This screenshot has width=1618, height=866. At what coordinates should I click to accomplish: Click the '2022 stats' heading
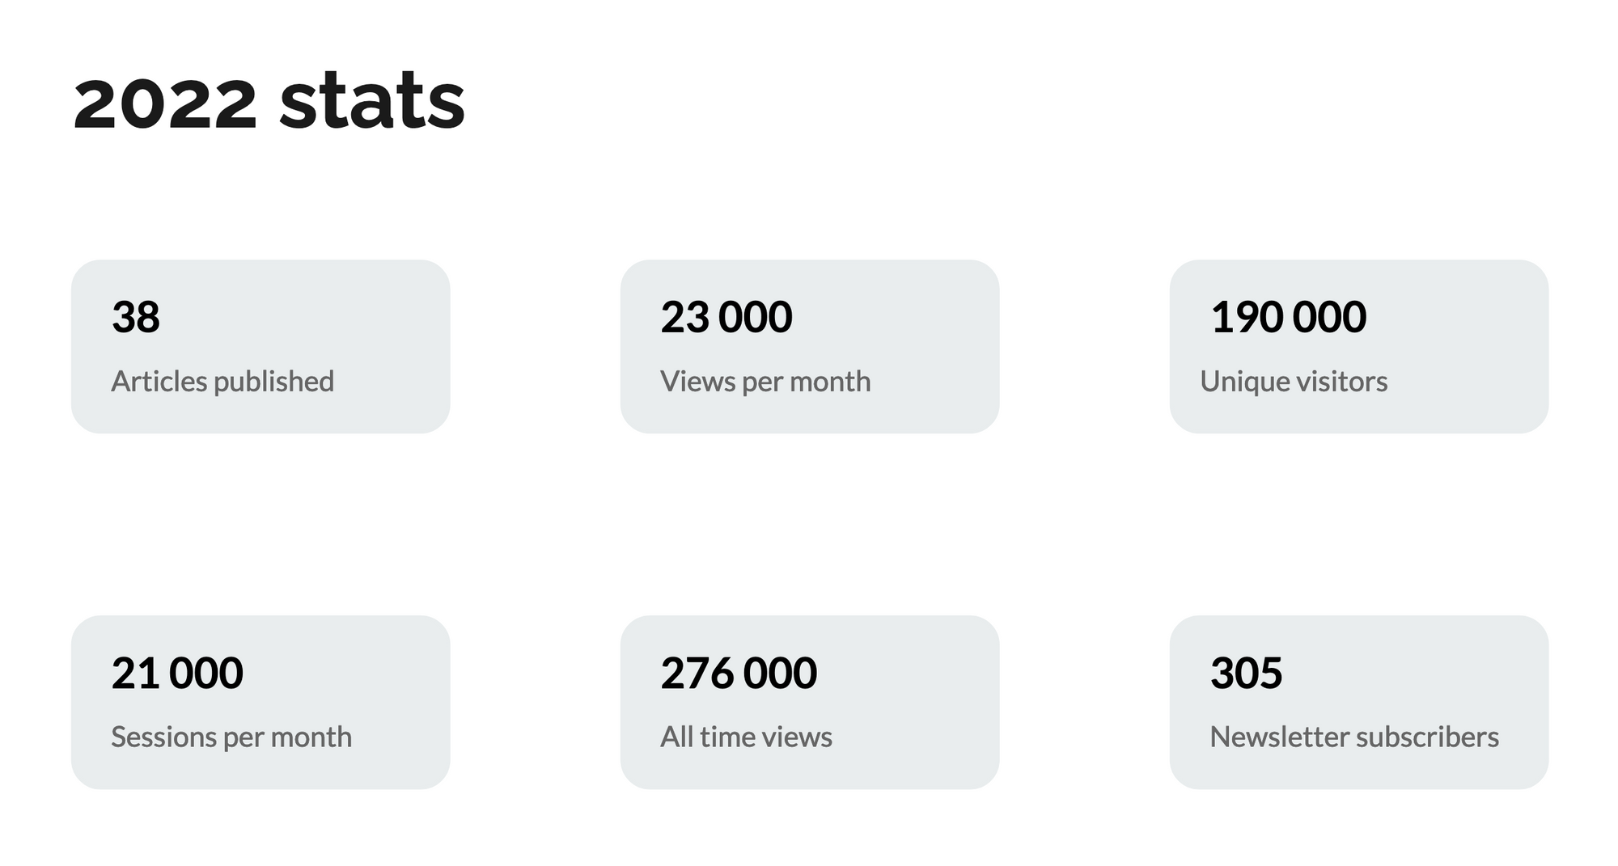point(269,101)
